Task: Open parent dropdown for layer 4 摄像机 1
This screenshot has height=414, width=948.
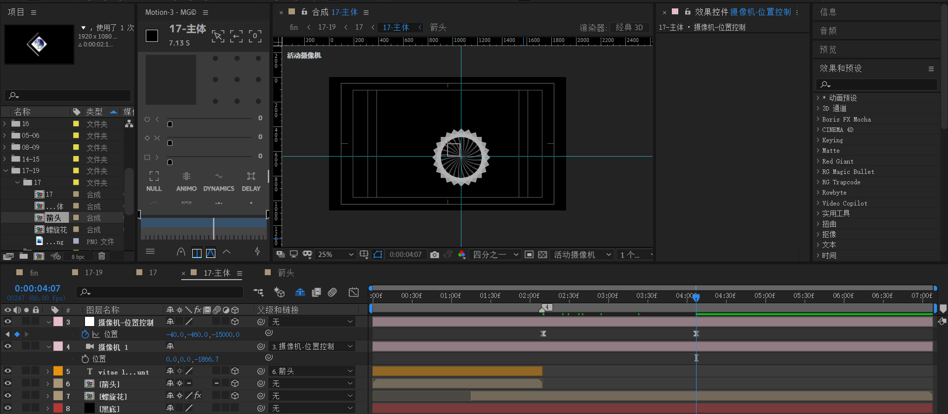Action: [x=312, y=346]
